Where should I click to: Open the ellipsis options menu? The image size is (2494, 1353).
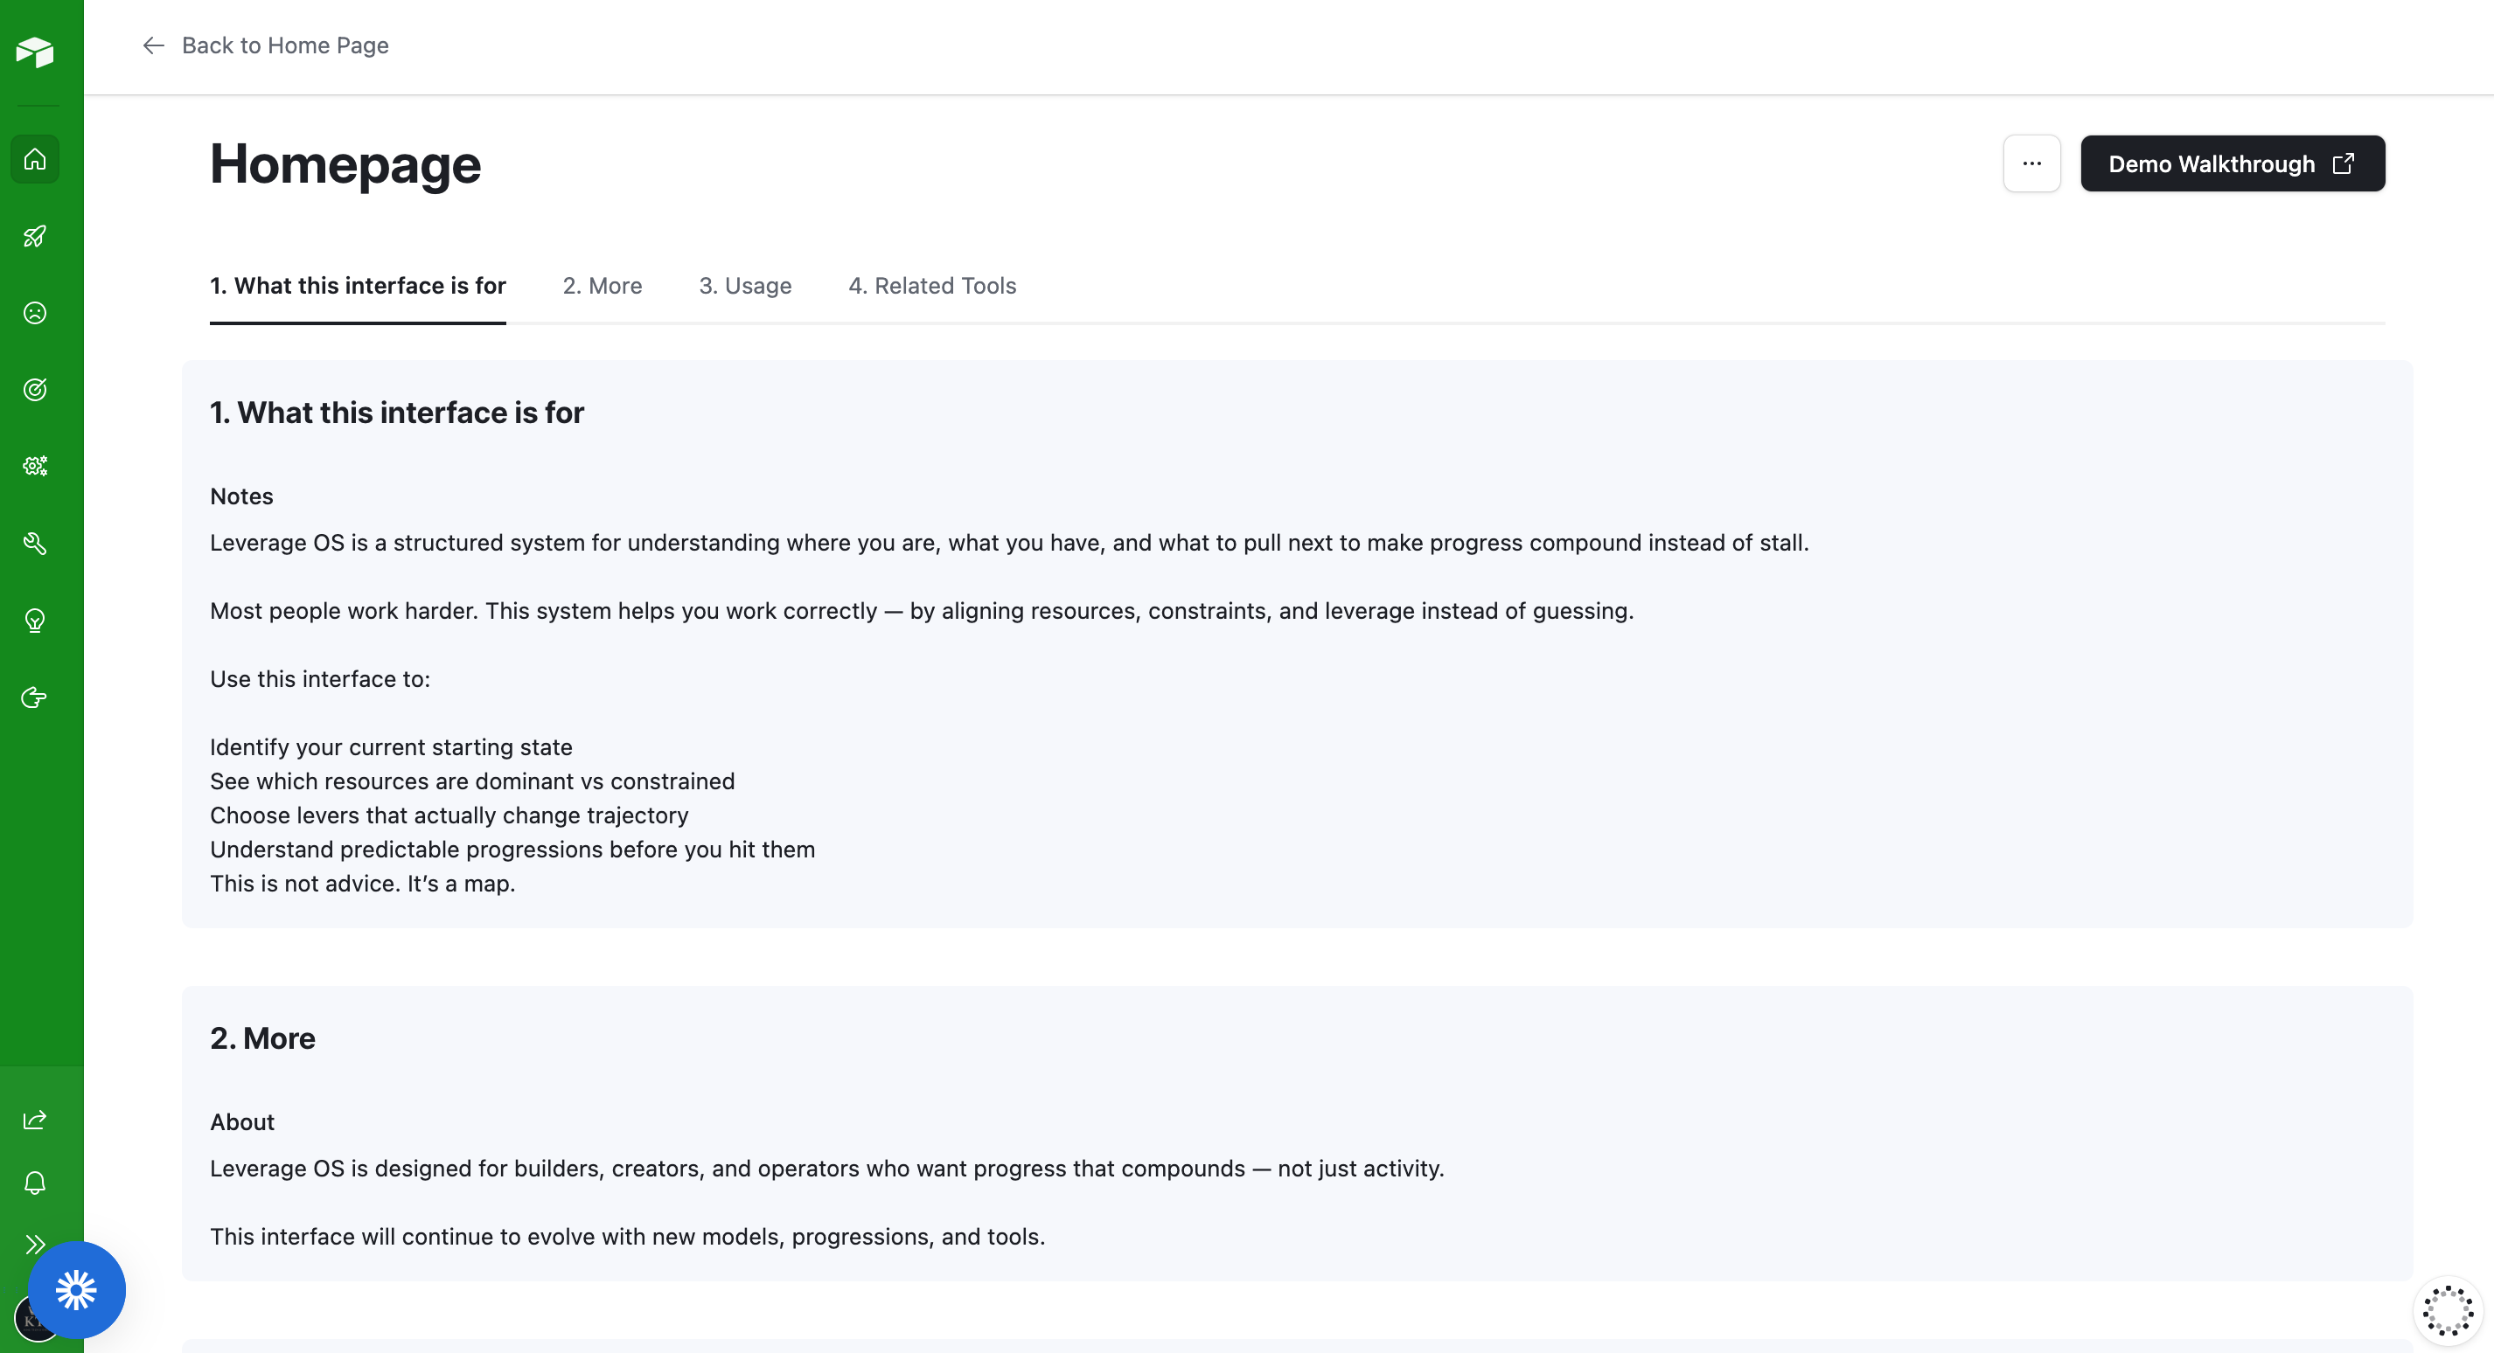point(2031,163)
